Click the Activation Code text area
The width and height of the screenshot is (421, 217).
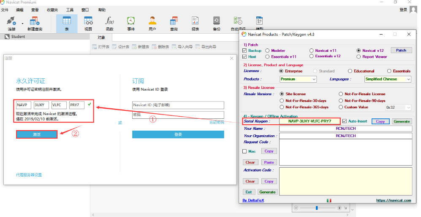(x=345, y=181)
